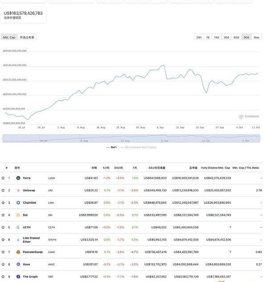Click the Aave coin logo
Viewport: 267px width, 282px height.
[x=18, y=264]
